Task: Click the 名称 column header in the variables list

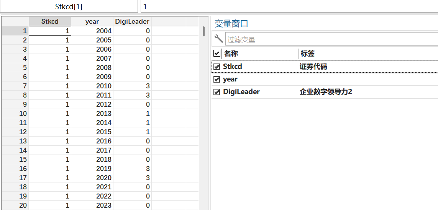Action: click(231, 54)
